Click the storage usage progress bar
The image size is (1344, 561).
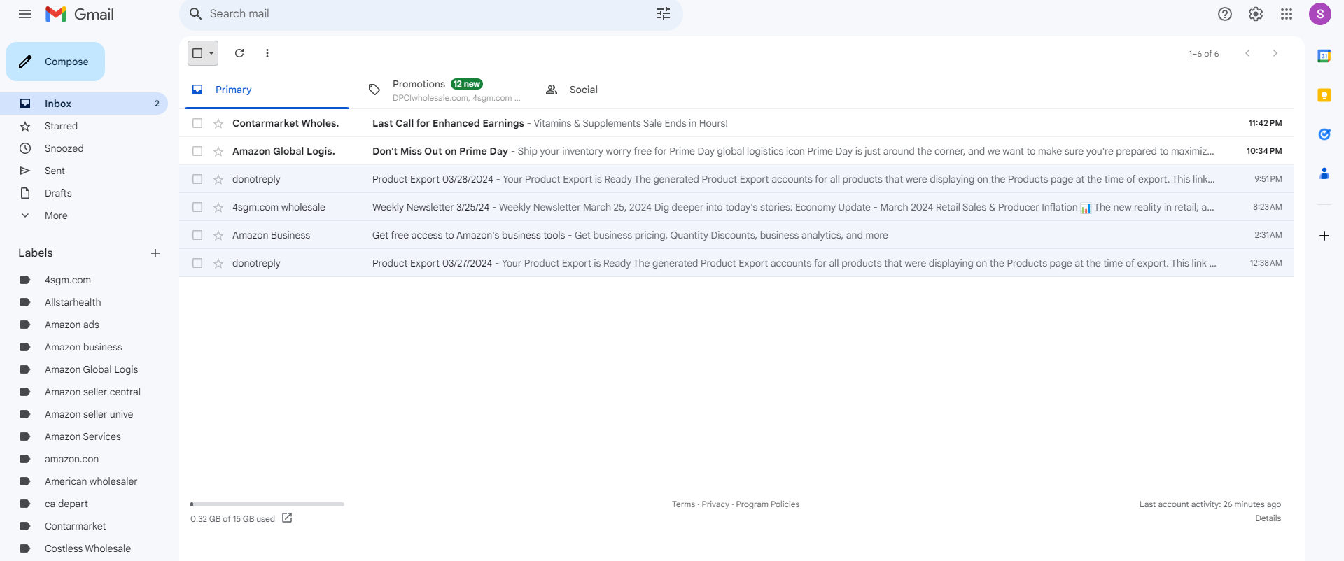click(x=267, y=504)
